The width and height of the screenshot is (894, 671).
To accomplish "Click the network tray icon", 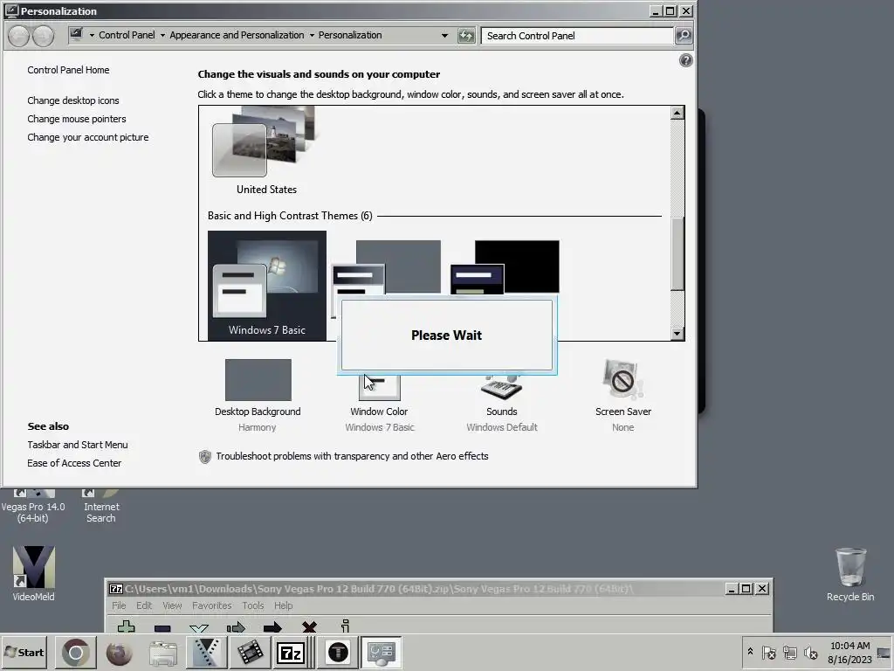I will pos(789,652).
